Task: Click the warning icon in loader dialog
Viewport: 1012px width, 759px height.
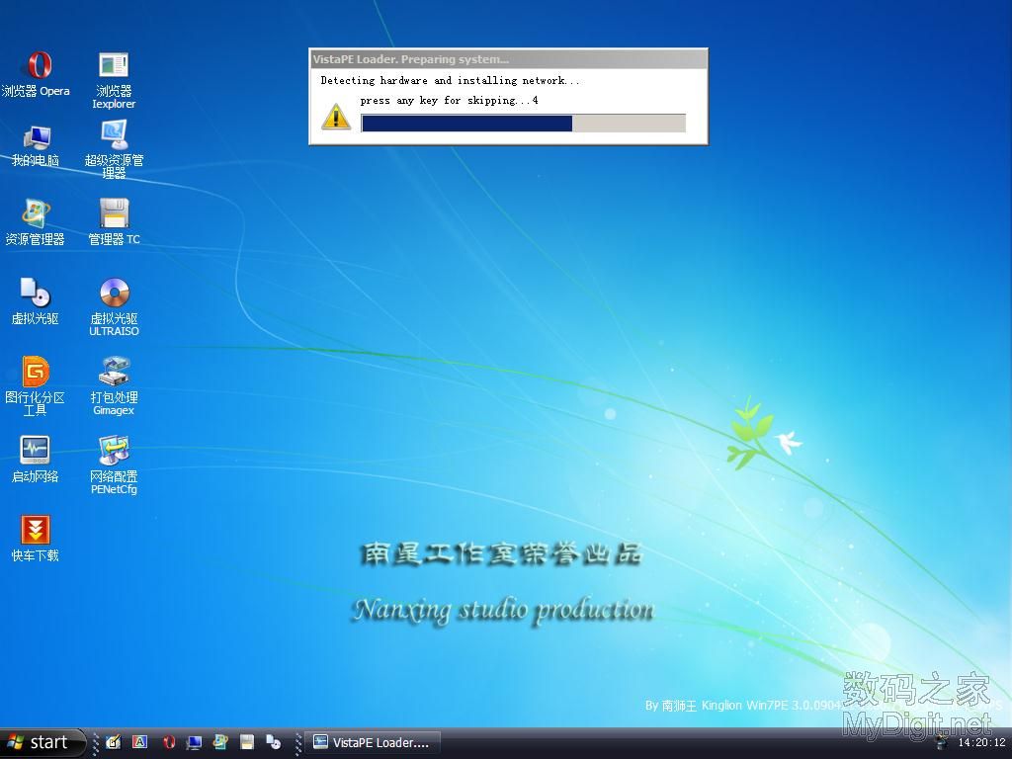Action: pyautogui.click(x=336, y=117)
